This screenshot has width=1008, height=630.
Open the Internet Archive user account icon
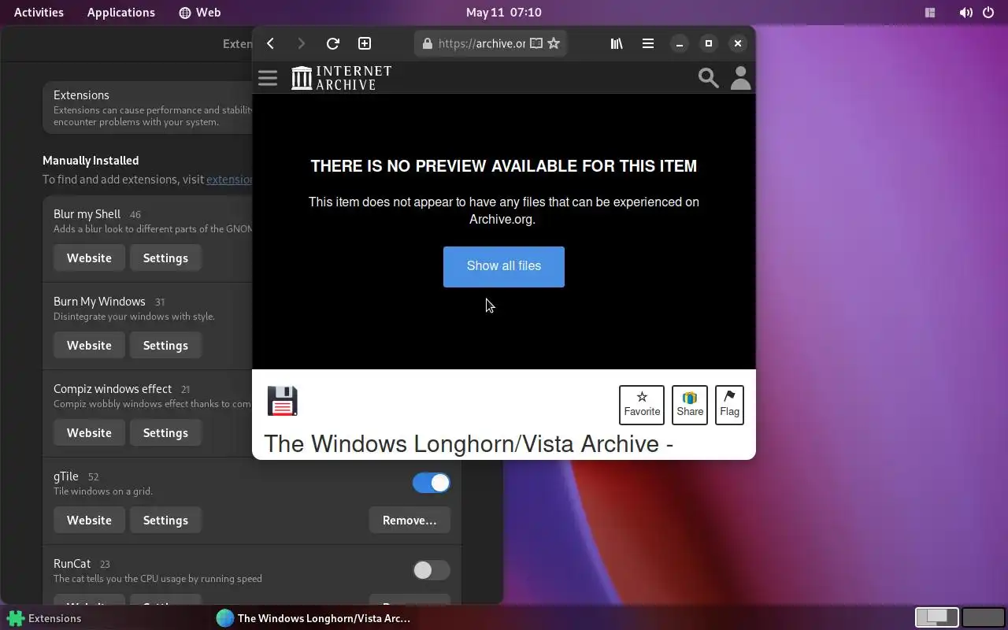740,78
